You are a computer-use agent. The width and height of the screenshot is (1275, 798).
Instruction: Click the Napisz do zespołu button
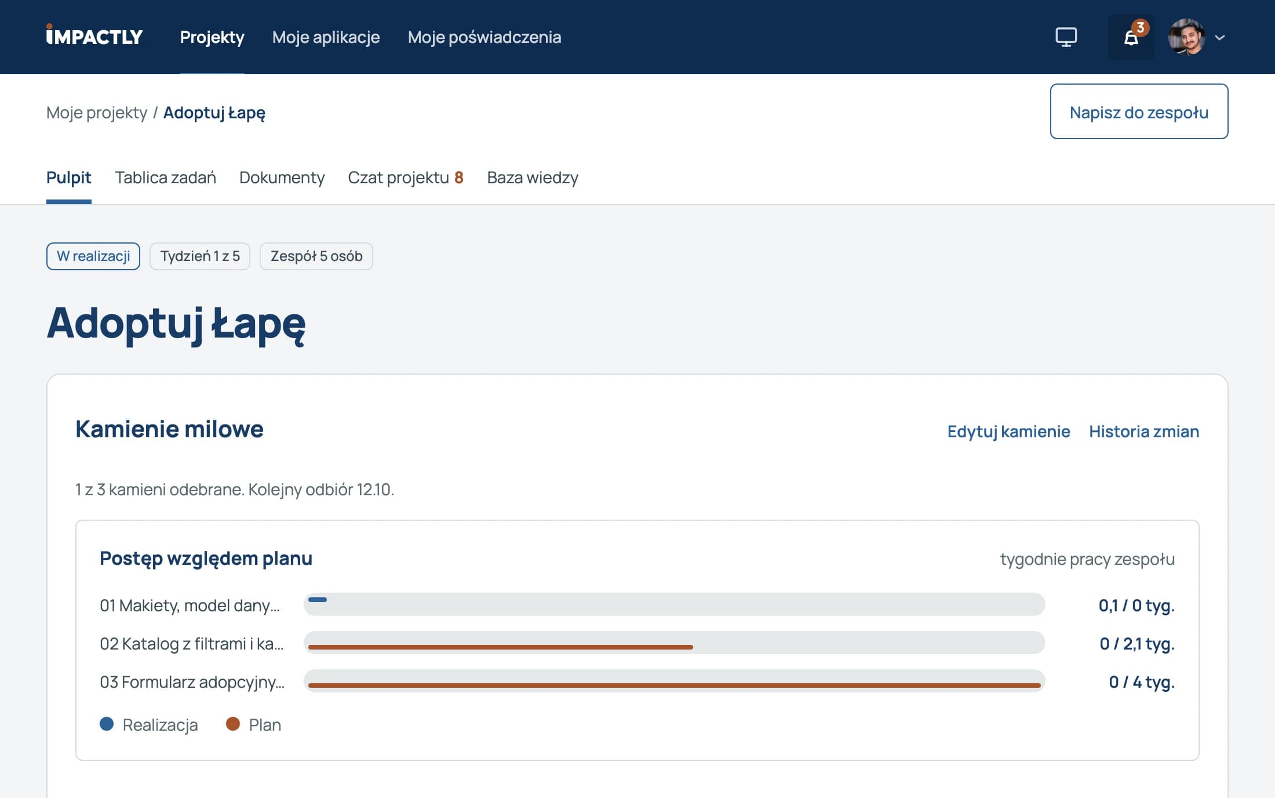click(1139, 111)
